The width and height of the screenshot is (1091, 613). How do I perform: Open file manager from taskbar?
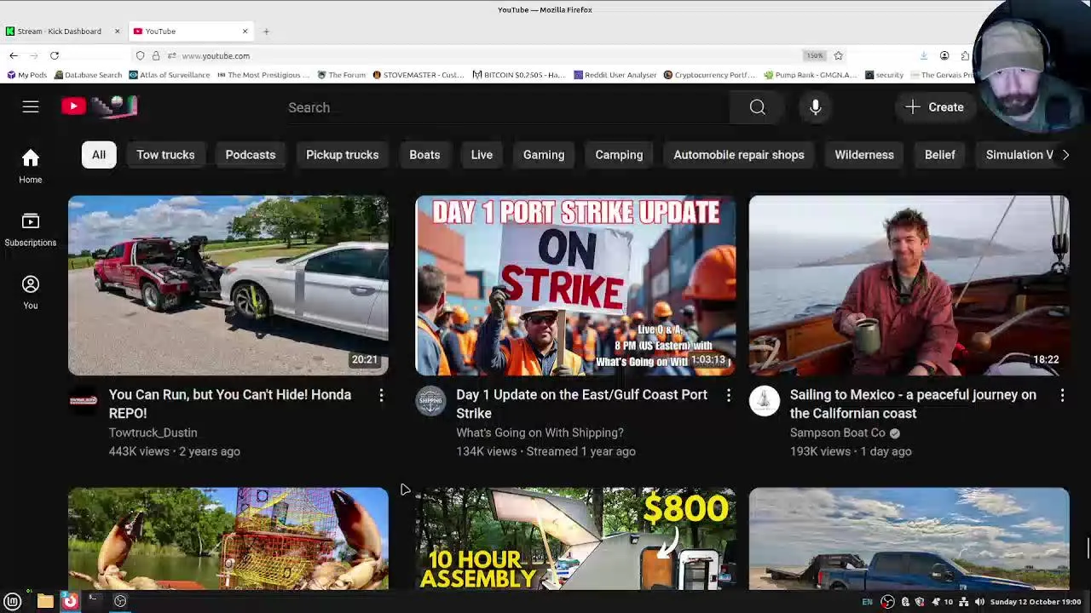[45, 601]
